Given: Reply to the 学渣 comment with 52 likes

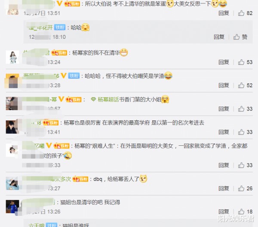Looking at the screenshot, I should point(224,86).
